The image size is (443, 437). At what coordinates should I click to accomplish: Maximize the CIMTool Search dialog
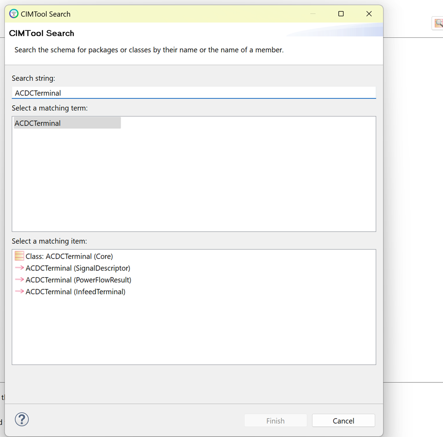pyautogui.click(x=341, y=14)
